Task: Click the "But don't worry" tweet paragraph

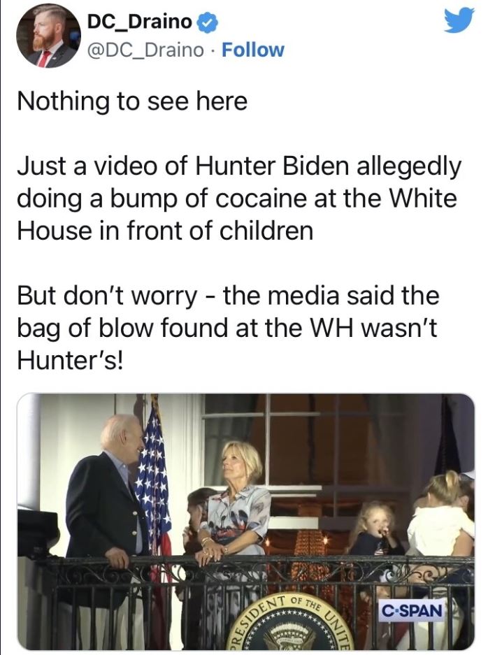Action: (228, 327)
